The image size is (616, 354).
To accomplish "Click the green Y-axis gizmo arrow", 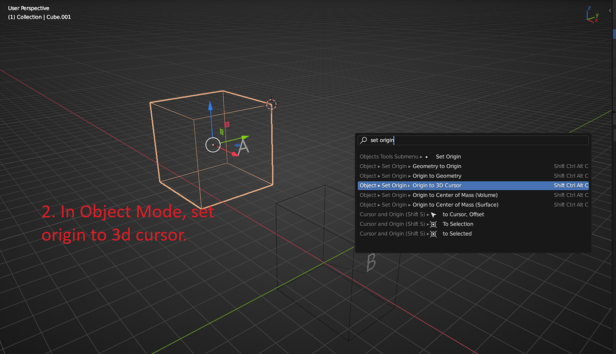I will coord(245,137).
